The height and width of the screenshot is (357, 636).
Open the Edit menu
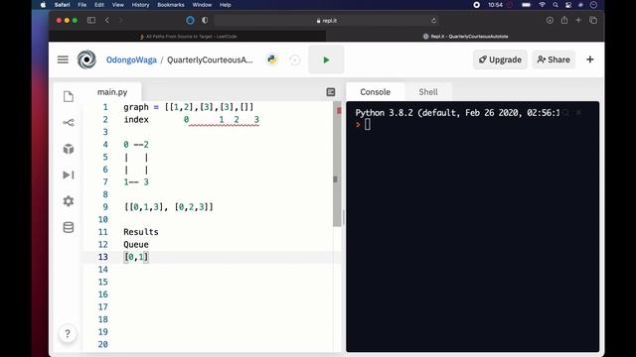pos(99,5)
